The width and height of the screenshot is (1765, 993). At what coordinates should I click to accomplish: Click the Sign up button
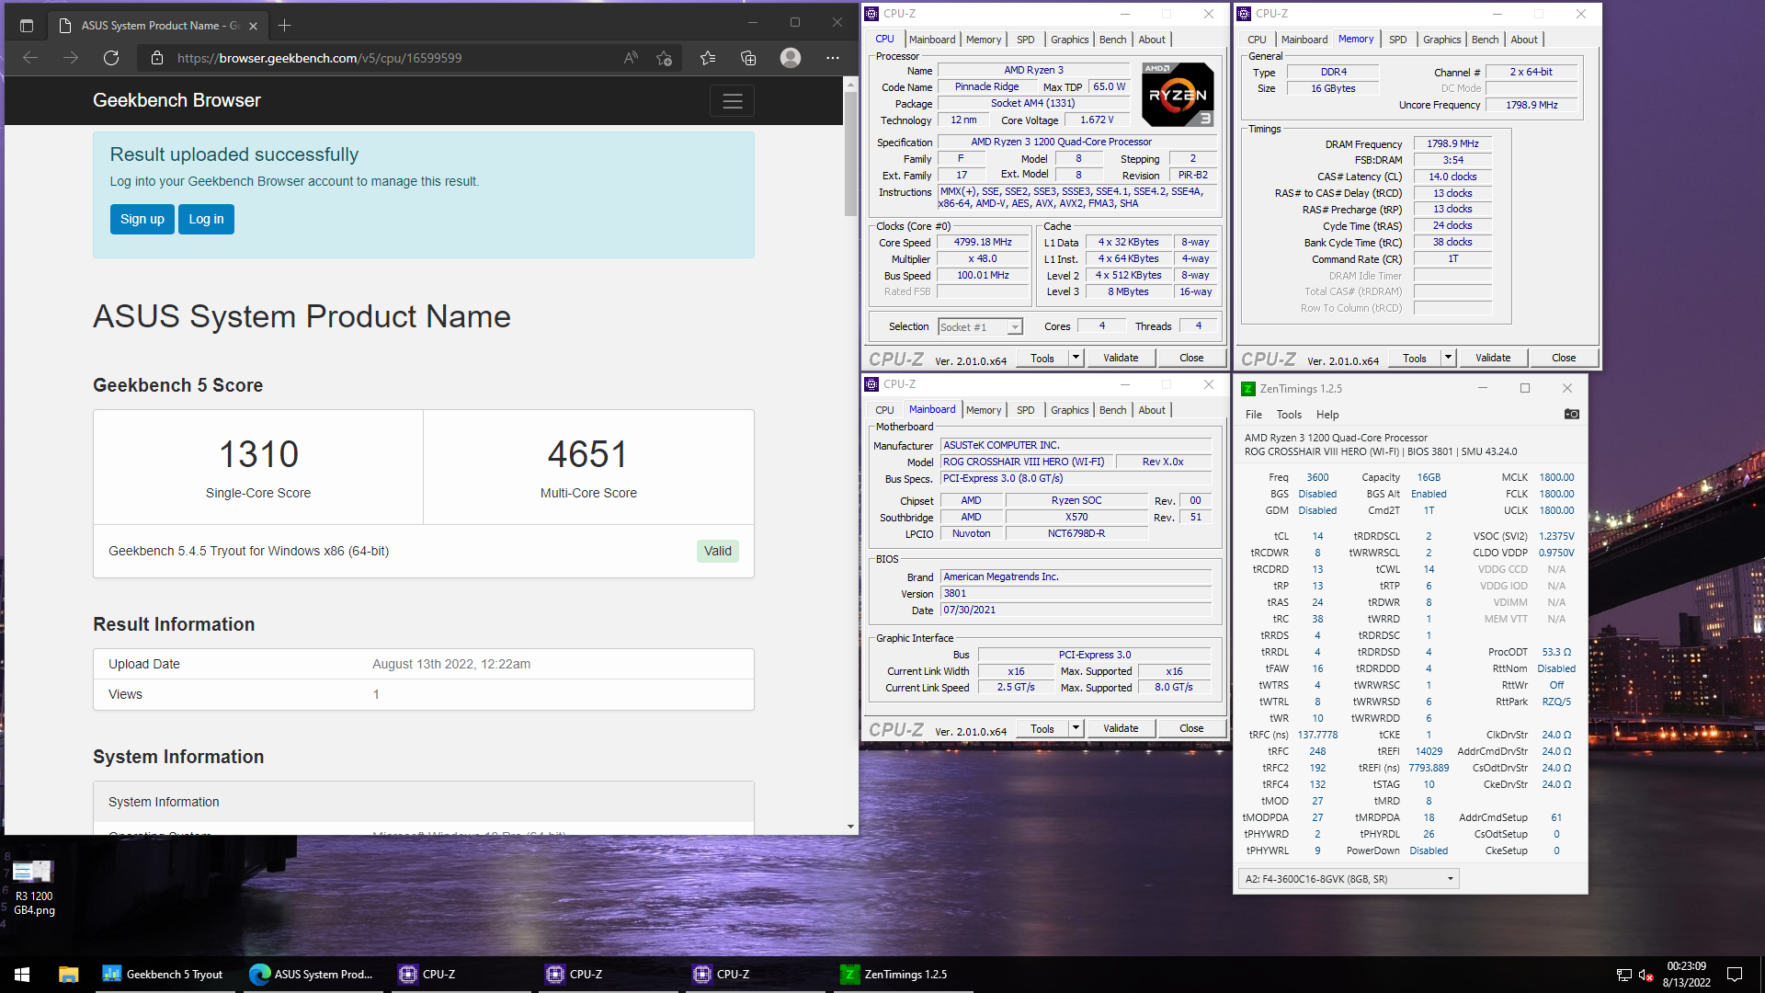(142, 219)
